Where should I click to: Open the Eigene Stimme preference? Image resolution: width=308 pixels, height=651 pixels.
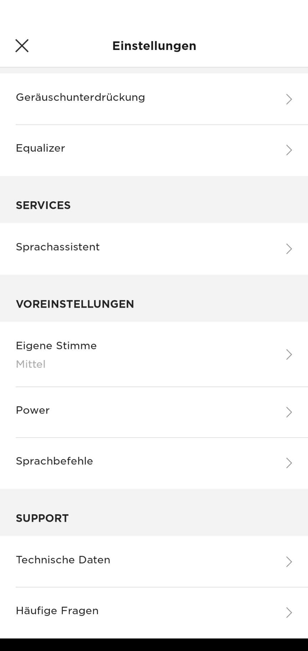coord(56,346)
